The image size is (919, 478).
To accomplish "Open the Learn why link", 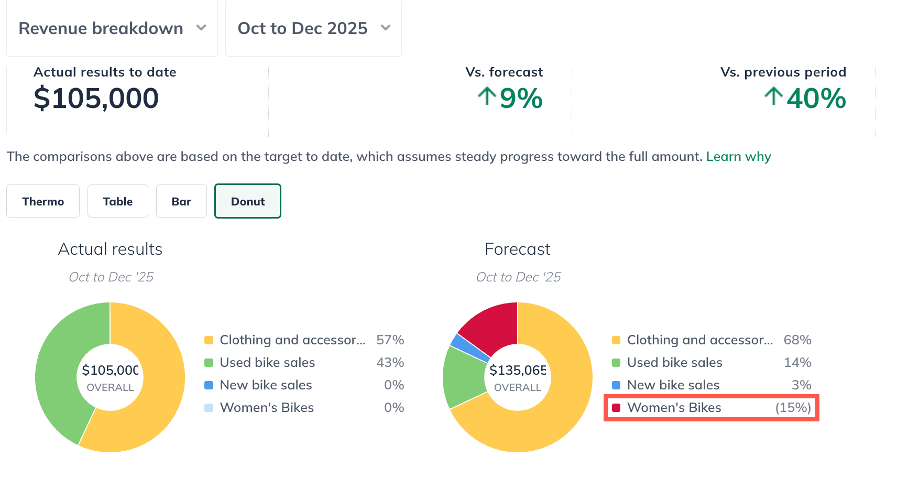I will [x=739, y=156].
